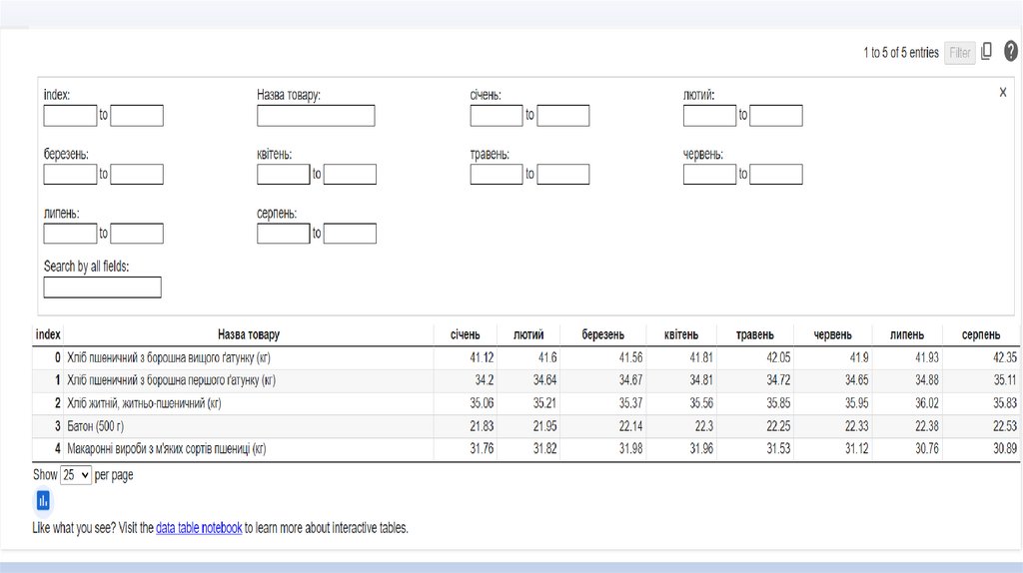Sort by the квітень column header
The image size is (1023, 573).
(680, 334)
